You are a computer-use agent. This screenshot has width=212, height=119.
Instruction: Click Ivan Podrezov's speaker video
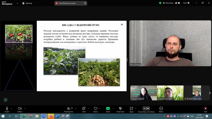click(x=170, y=43)
